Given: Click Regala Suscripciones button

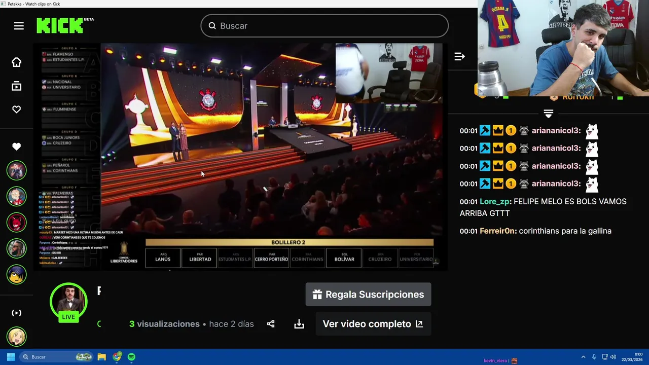Looking at the screenshot, I should pyautogui.click(x=369, y=295).
